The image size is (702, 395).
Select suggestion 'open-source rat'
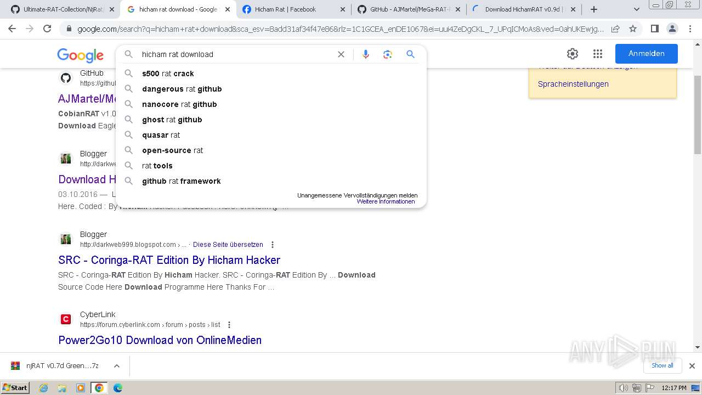[x=271, y=150]
